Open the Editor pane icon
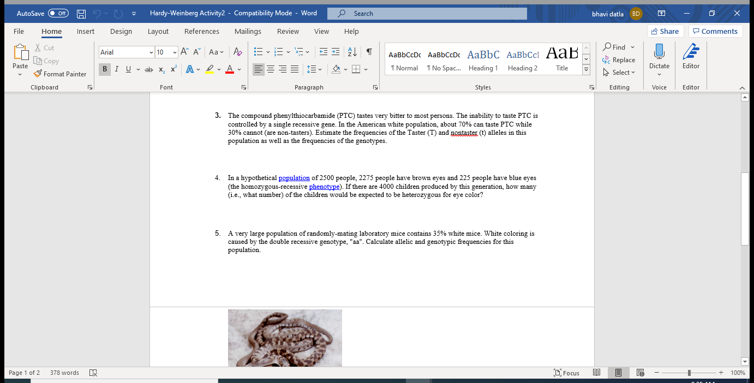 click(691, 52)
